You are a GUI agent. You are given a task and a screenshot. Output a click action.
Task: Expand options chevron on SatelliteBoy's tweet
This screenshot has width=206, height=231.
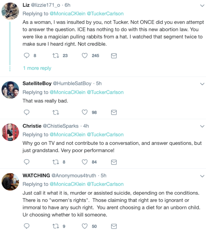click(x=202, y=83)
